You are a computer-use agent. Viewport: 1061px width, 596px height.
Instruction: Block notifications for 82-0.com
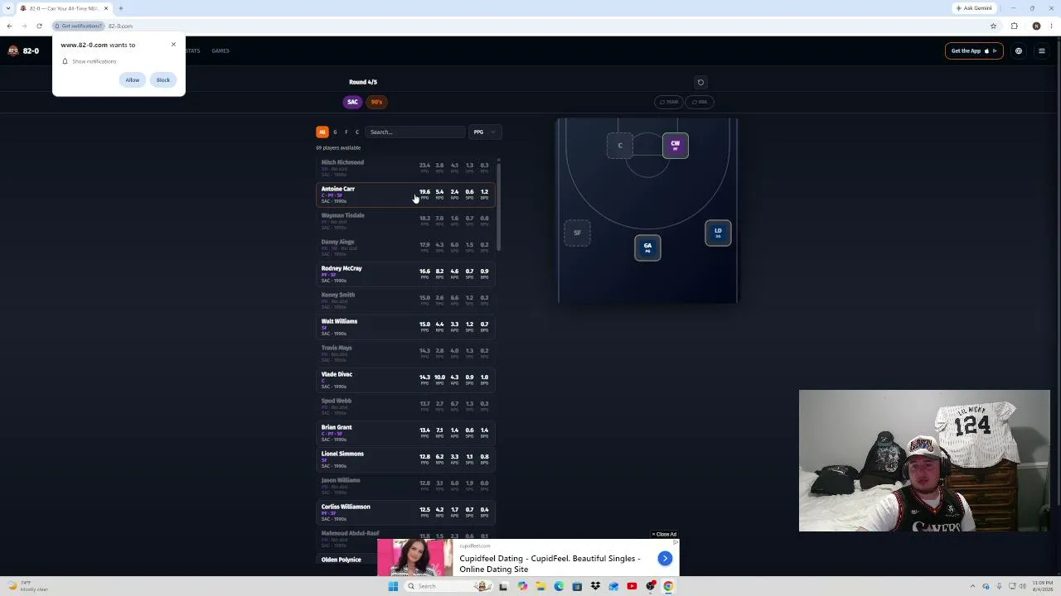tap(163, 79)
